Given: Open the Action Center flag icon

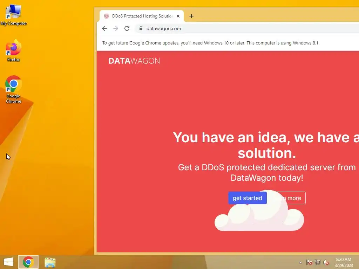Looking at the screenshot, I should (309, 262).
